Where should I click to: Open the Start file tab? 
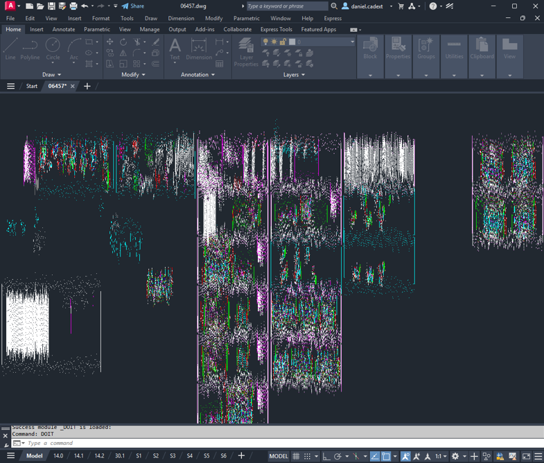[x=32, y=86]
